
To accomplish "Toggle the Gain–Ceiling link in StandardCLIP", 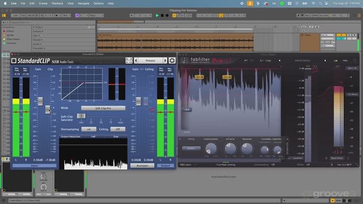I will pos(142,69).
